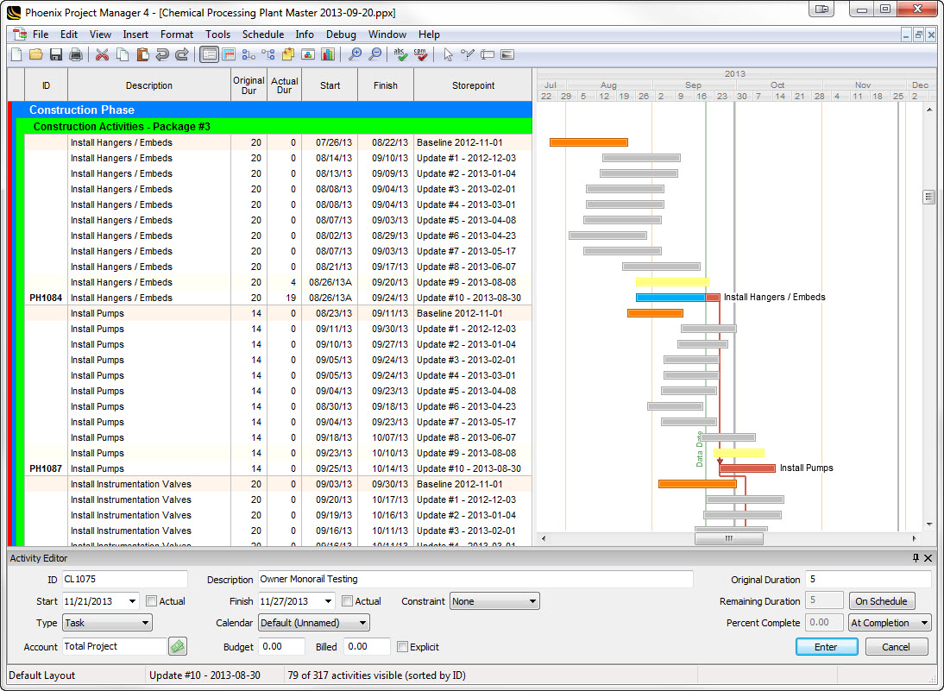Zoom out with the magnifier minus icon
The height and width of the screenshot is (691, 944).
point(374,54)
